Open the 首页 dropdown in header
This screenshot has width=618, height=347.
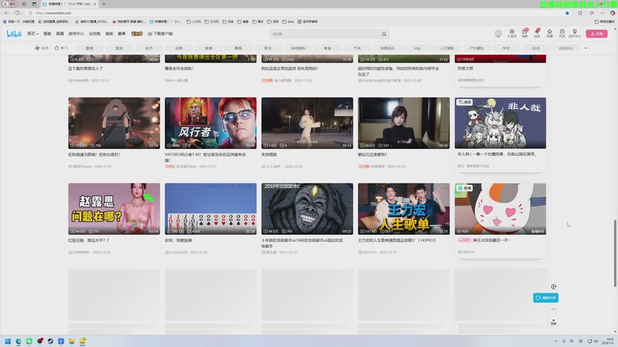click(x=32, y=34)
